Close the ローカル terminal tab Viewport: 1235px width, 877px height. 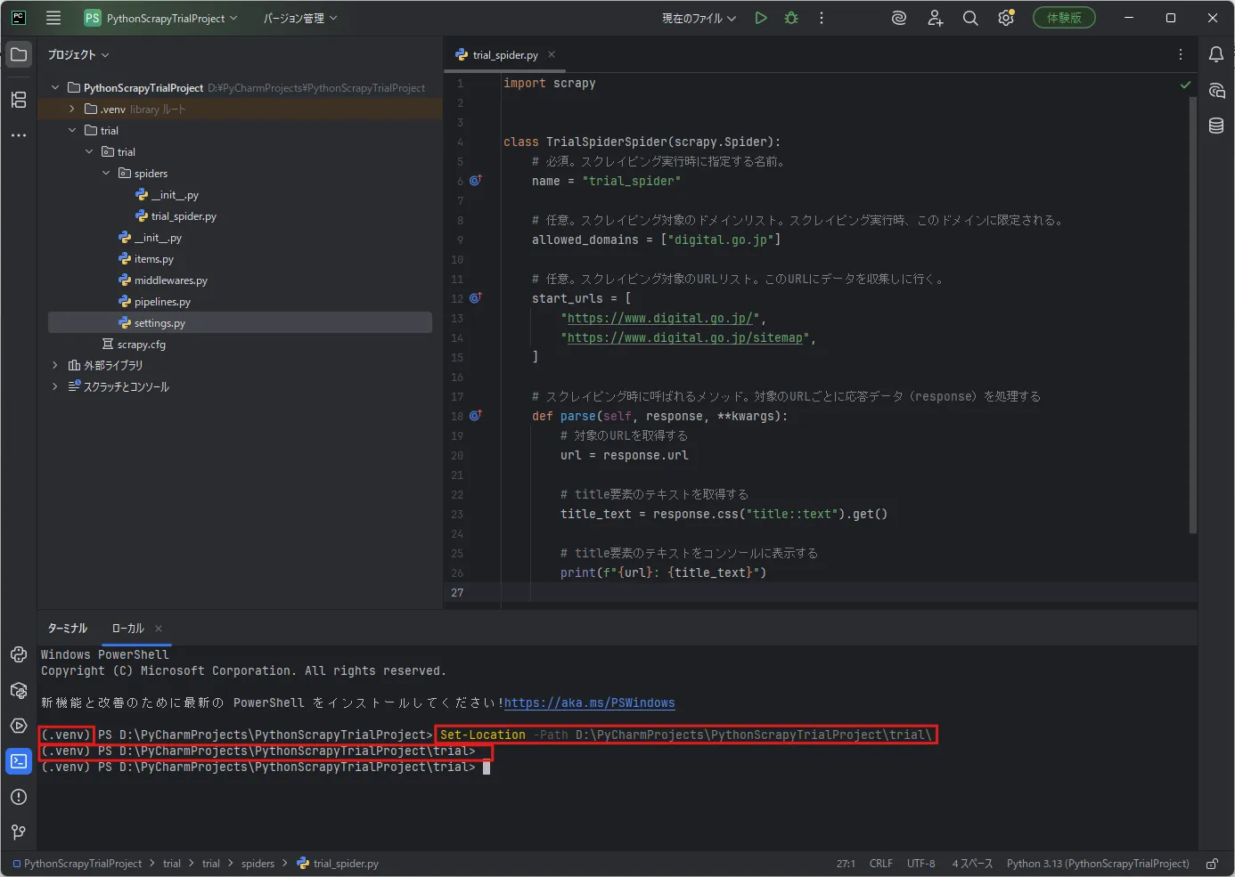(159, 629)
